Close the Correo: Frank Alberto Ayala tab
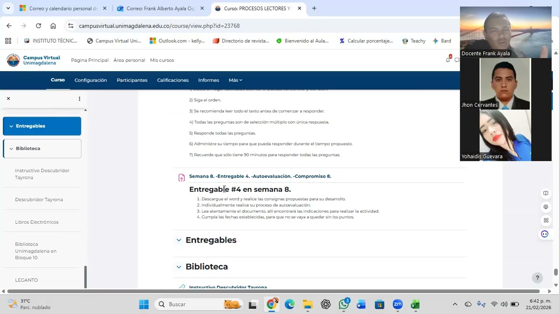The width and height of the screenshot is (559, 314). [x=202, y=8]
